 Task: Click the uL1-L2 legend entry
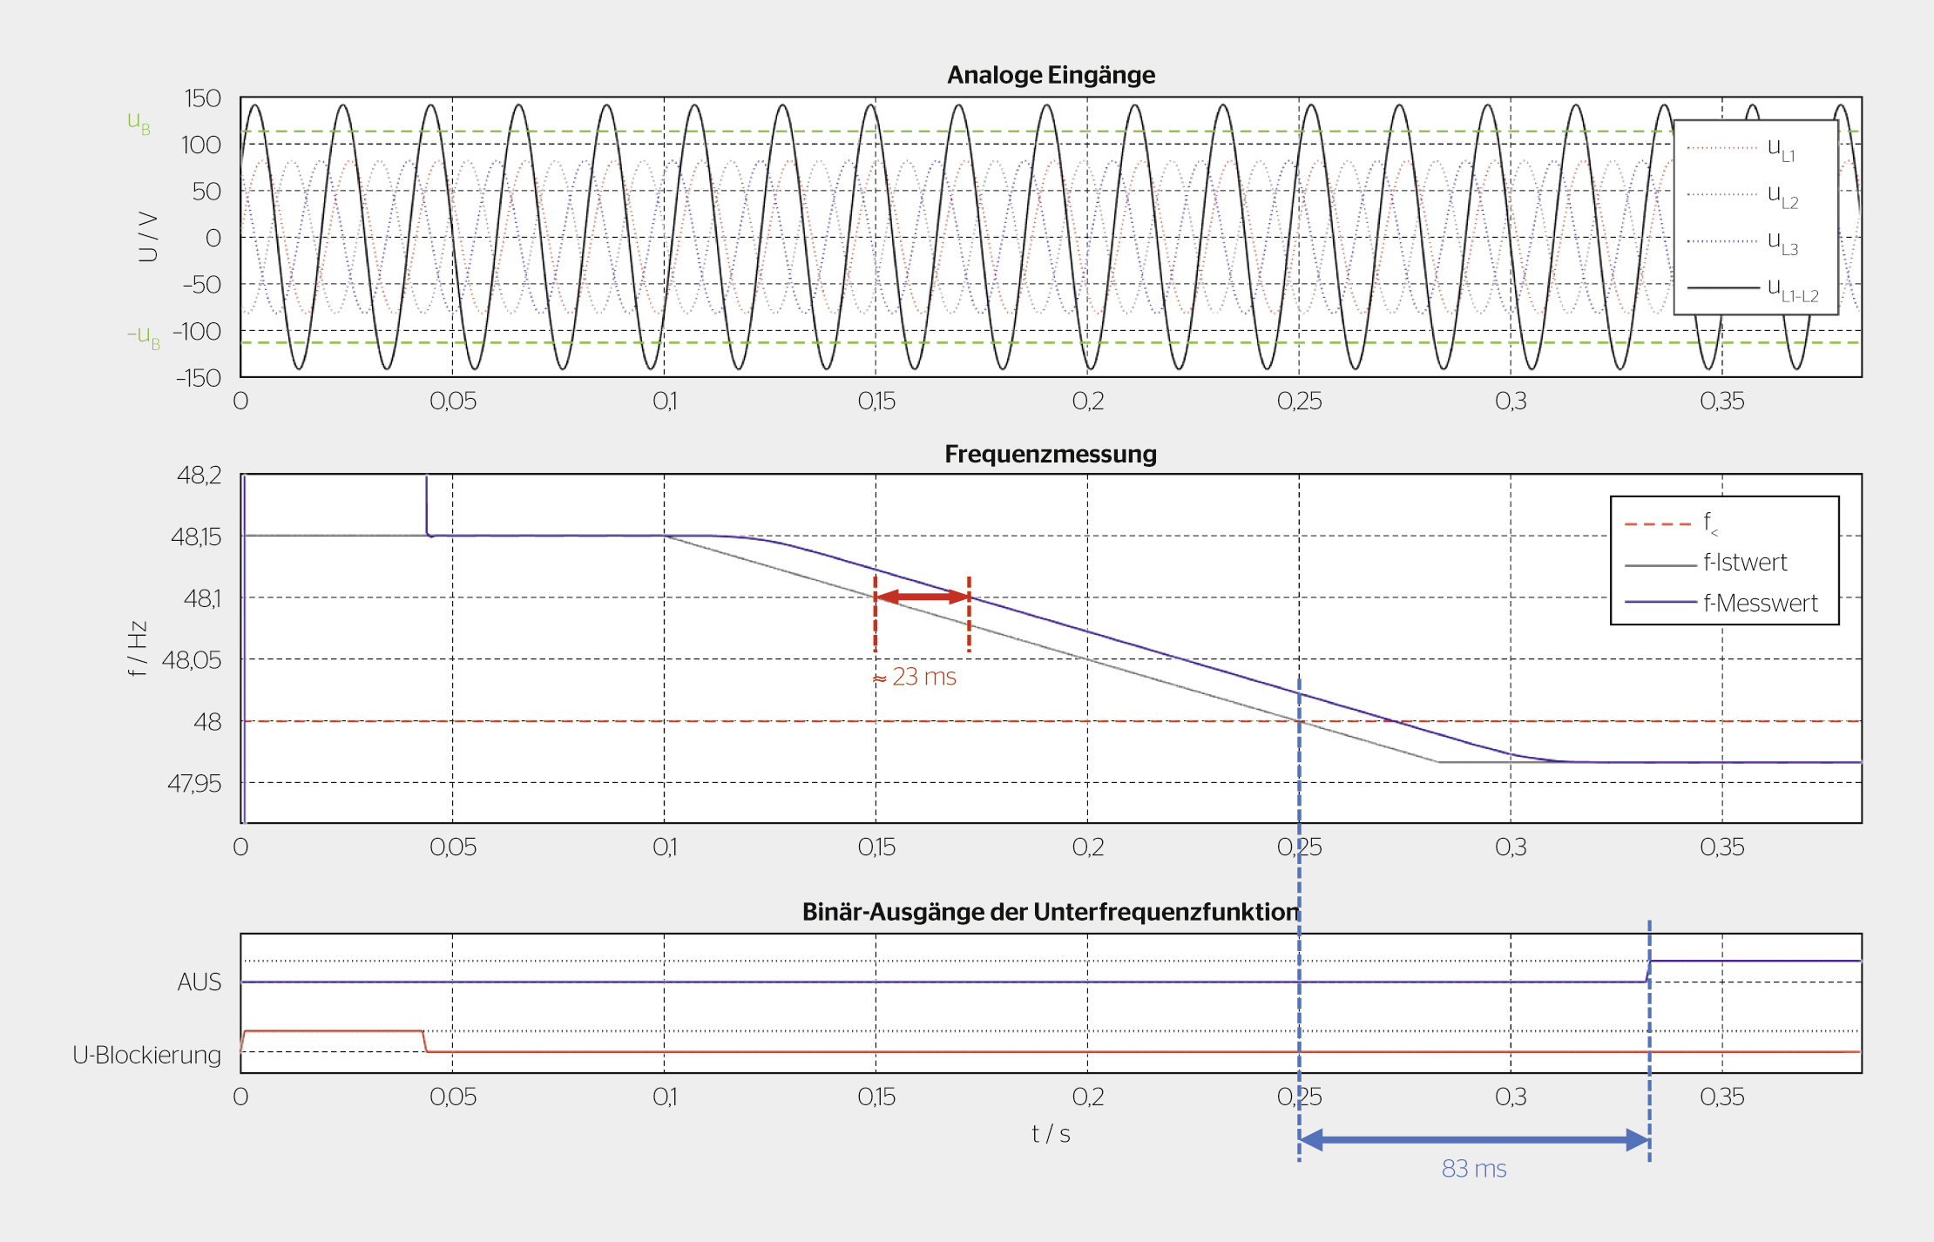(x=1752, y=289)
